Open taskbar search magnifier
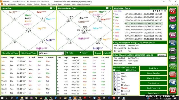179x100 pixels. pyautogui.click(x=7, y=98)
